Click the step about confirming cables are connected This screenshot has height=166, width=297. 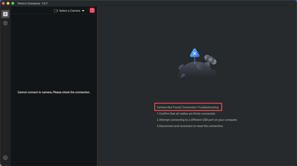pos(186,114)
